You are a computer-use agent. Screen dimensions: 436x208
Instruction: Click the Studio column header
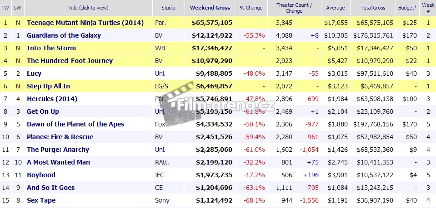pyautogui.click(x=168, y=8)
